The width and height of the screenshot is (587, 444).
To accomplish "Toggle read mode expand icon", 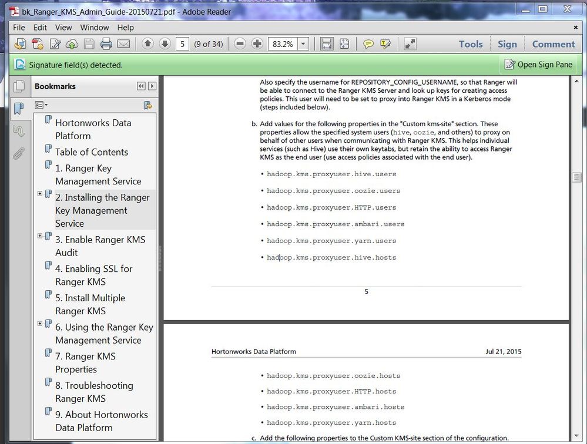I will coord(410,44).
